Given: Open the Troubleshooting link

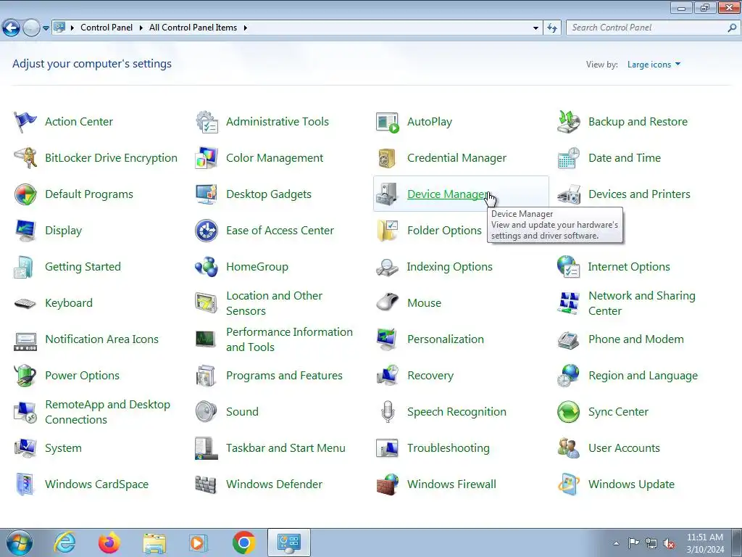Looking at the screenshot, I should (448, 448).
